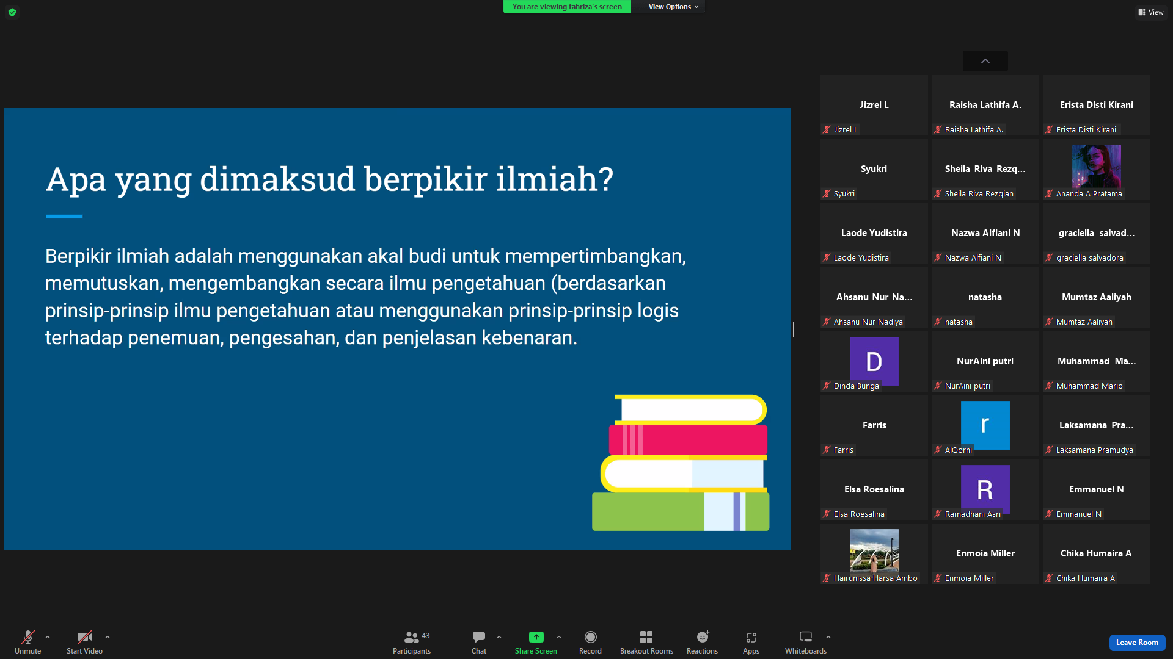Click muted mic icon beside Enmoia Miller label
Viewport: 1173px width, 659px height.
(x=938, y=578)
